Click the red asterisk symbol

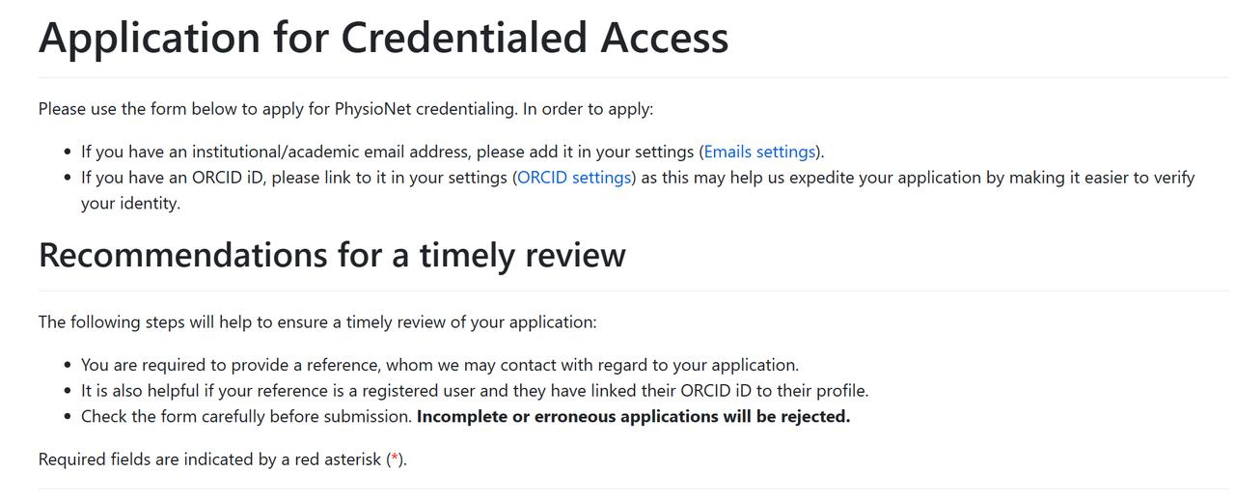[395, 459]
